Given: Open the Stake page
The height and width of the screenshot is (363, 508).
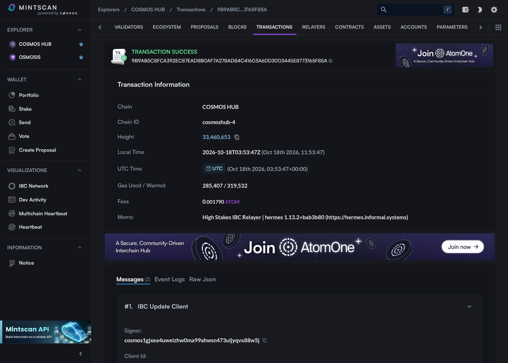Looking at the screenshot, I should coord(25,109).
